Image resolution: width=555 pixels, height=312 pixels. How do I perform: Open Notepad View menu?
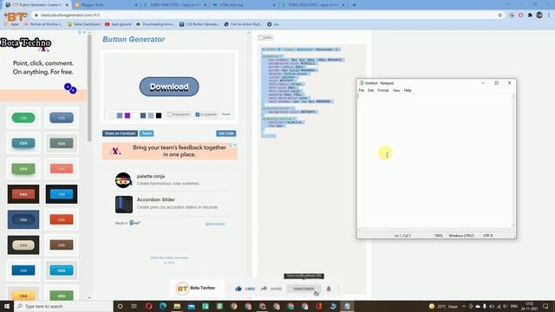click(x=396, y=90)
